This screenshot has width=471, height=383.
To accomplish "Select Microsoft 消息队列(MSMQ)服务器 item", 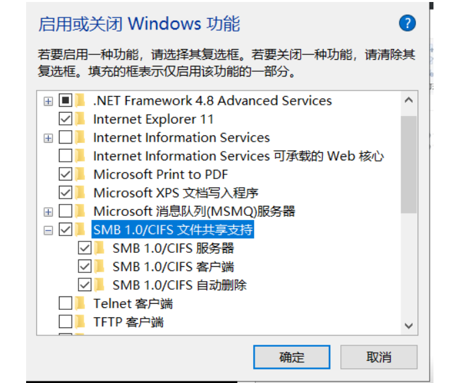I will coord(194,211).
